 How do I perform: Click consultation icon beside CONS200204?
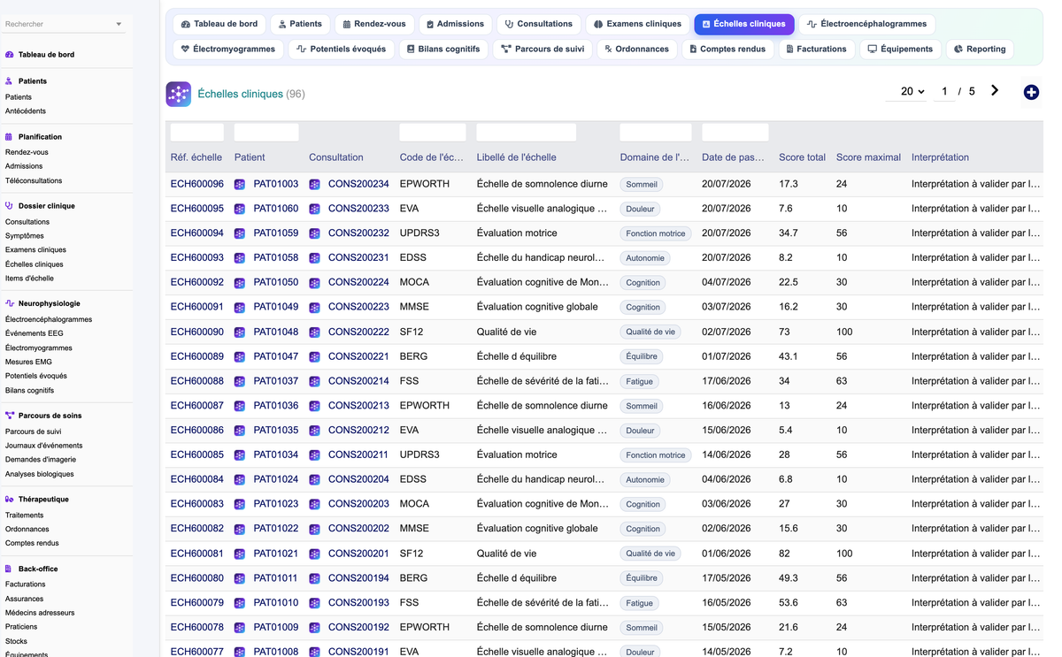click(x=314, y=480)
